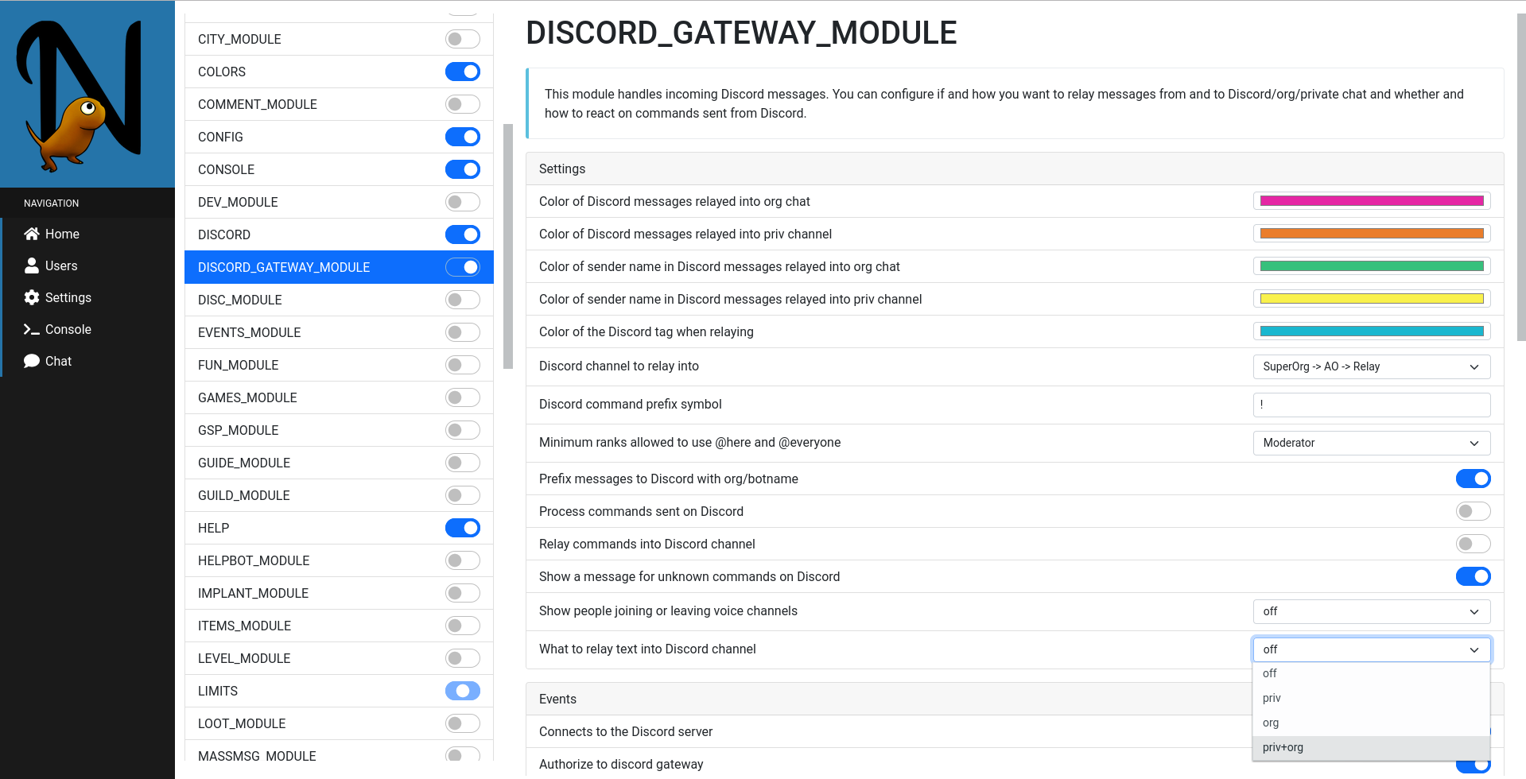Click the Home house icon
The width and height of the screenshot is (1526, 779).
32,234
